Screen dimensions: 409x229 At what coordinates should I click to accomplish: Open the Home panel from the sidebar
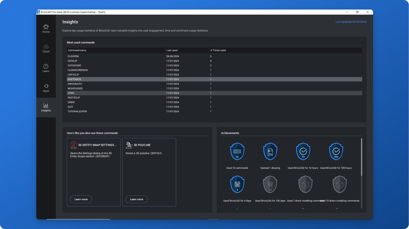(46, 28)
